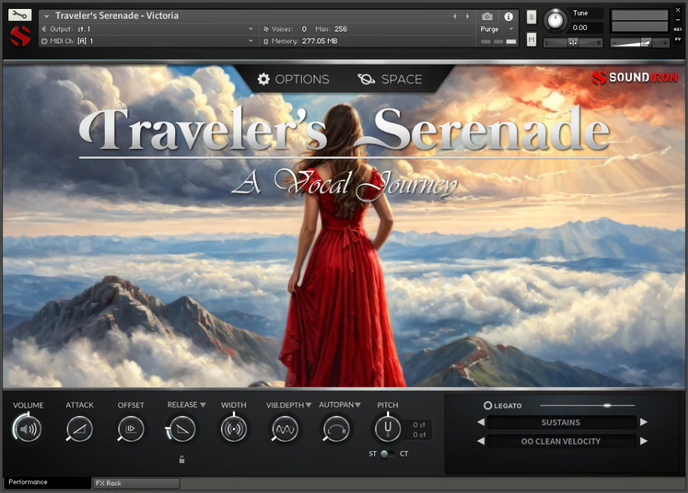Click the pitch cents 0 ct value
688x493 pixels.
tap(419, 435)
